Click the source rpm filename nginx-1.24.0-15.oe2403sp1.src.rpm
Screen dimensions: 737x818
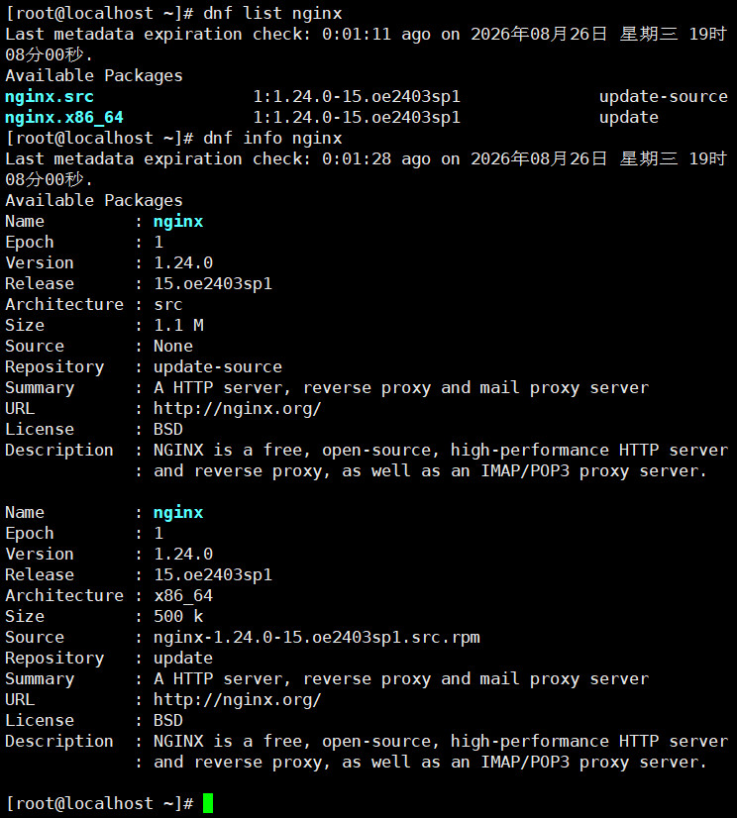(x=317, y=638)
